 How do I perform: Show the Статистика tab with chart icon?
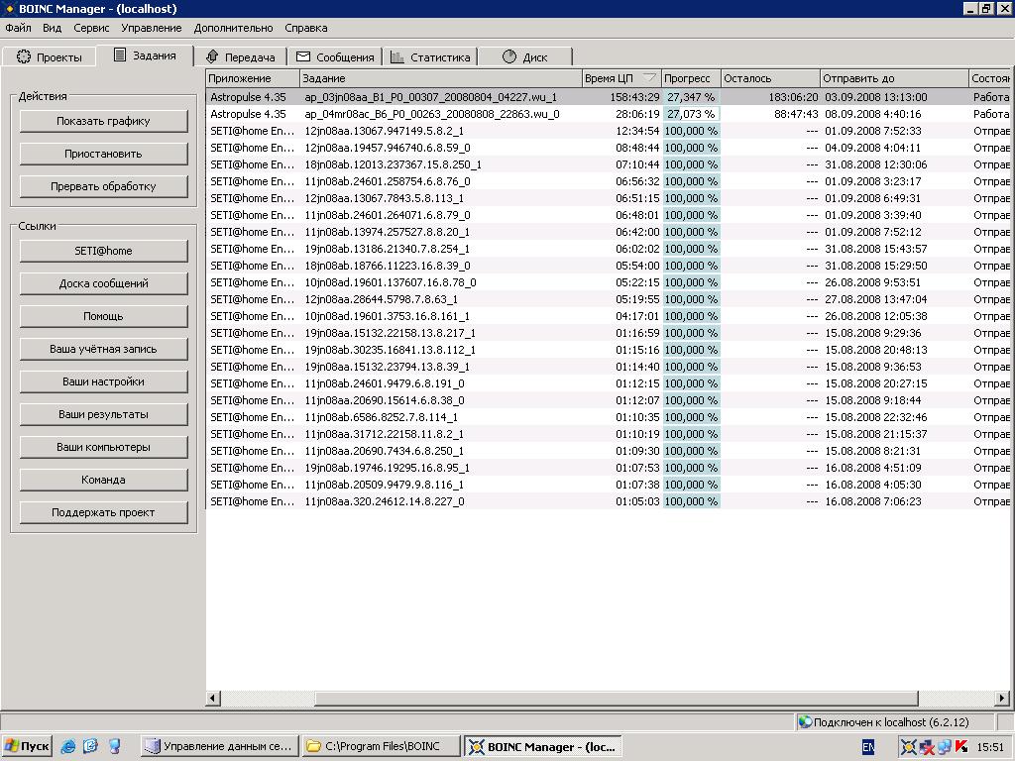[430, 57]
